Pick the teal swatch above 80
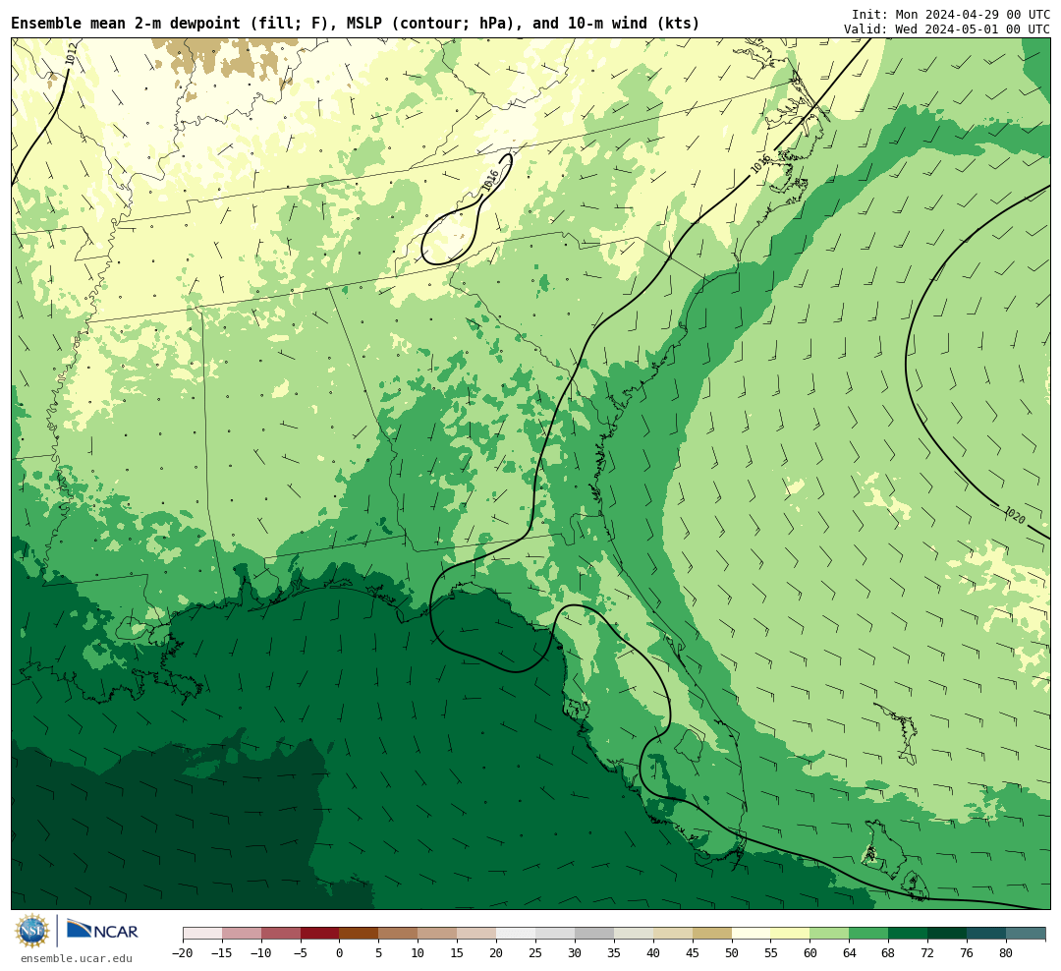 point(1027,933)
